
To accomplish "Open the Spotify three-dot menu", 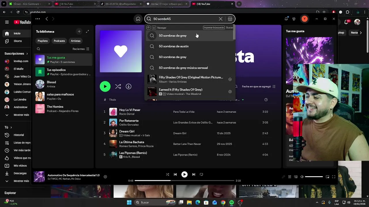I will point(37,19).
